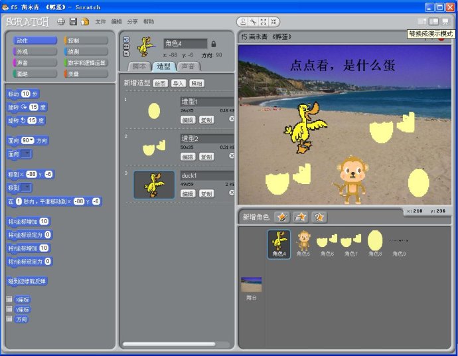Image resolution: width=458 pixels, height=356 pixels.
Task: Click the sprite lock icon
Action: coord(214,44)
